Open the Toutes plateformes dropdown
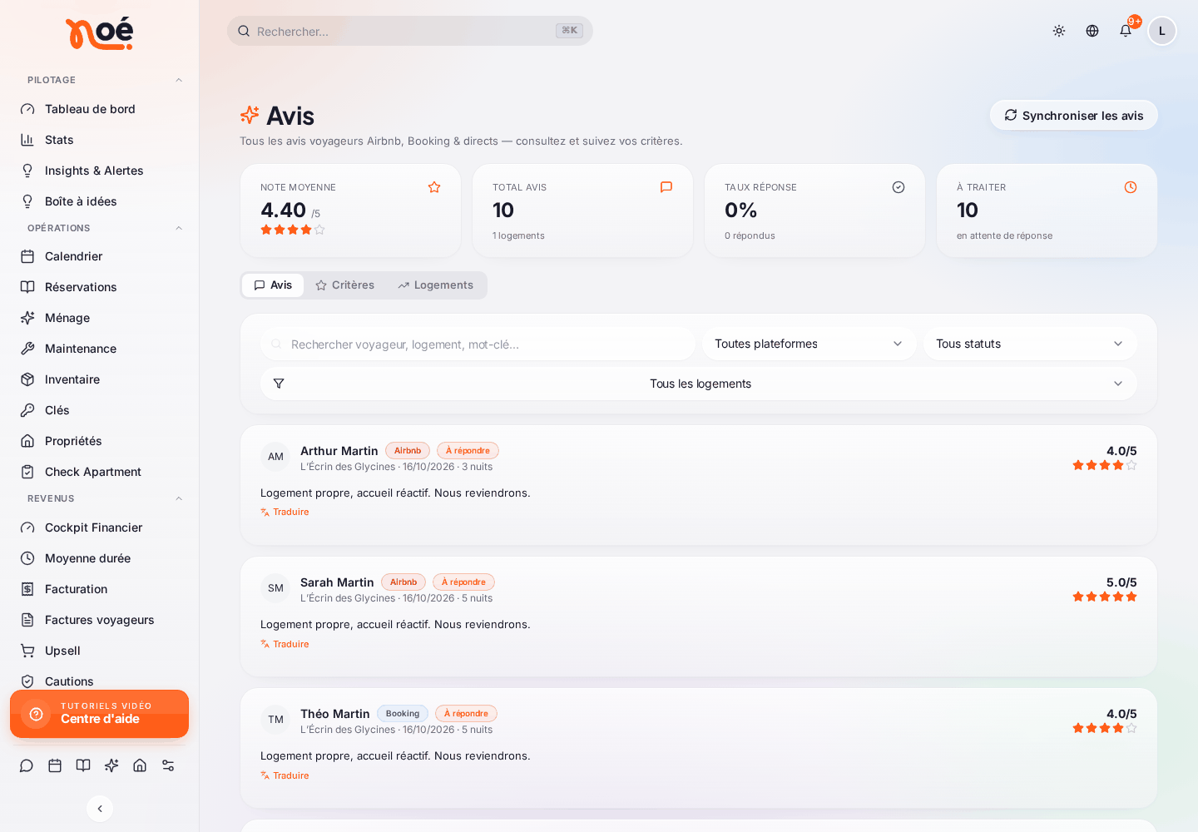The image size is (1198, 832). [809, 344]
